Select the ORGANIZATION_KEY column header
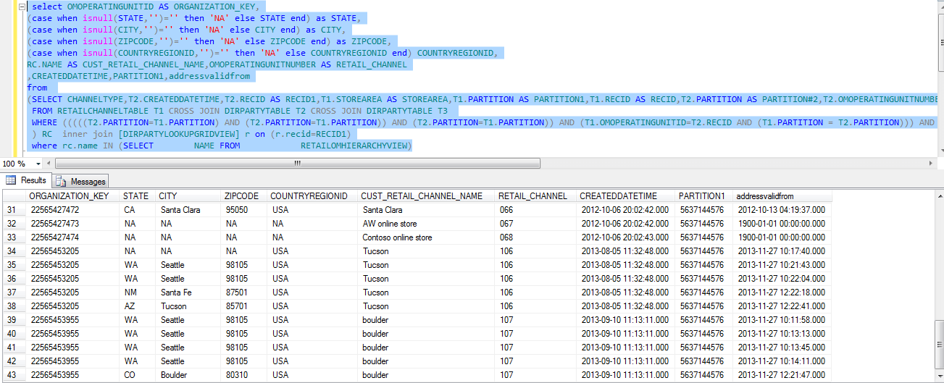This screenshot has height=383, width=944. 72,196
